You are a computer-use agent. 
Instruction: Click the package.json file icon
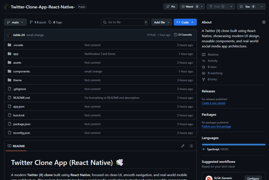9,124
